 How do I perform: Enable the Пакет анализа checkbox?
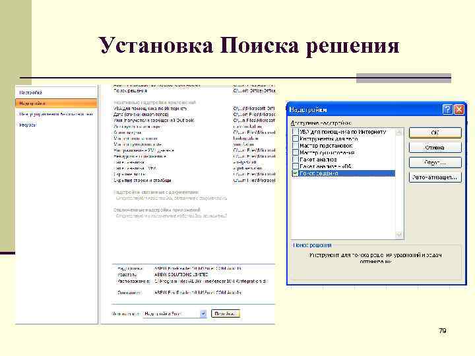(296, 160)
